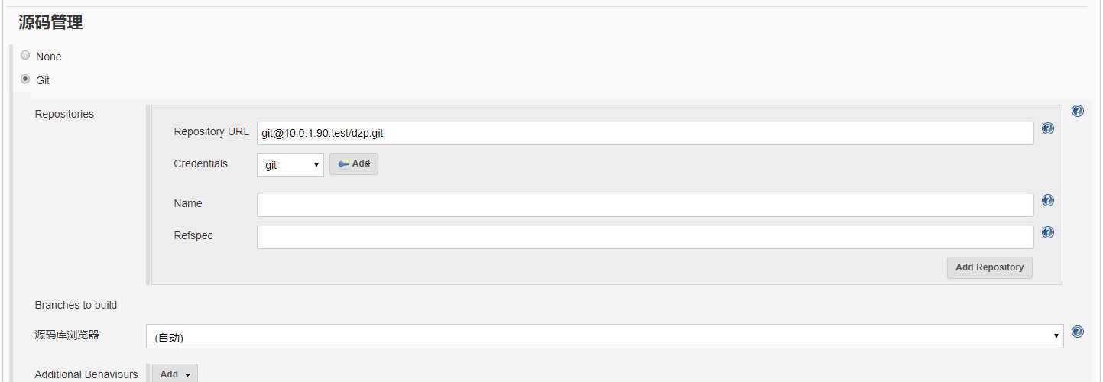This screenshot has height=382, width=1103.
Task: Click help icon beside Name field
Action: [1048, 200]
